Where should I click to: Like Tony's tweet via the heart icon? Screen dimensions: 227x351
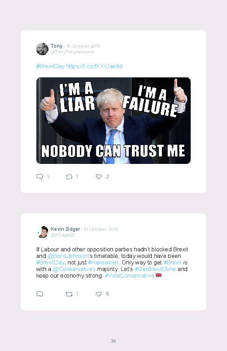(99, 177)
